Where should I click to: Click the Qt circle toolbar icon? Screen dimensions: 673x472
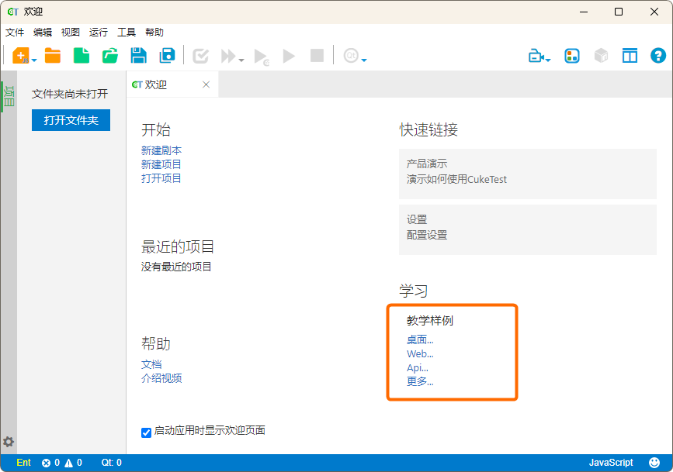click(351, 55)
